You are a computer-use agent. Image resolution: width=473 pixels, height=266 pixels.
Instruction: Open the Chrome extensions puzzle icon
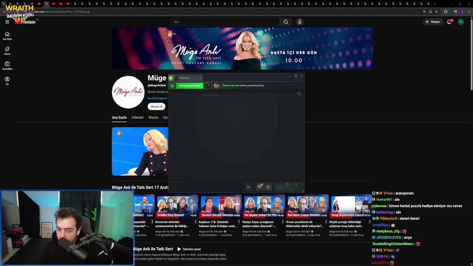[x=445, y=11]
